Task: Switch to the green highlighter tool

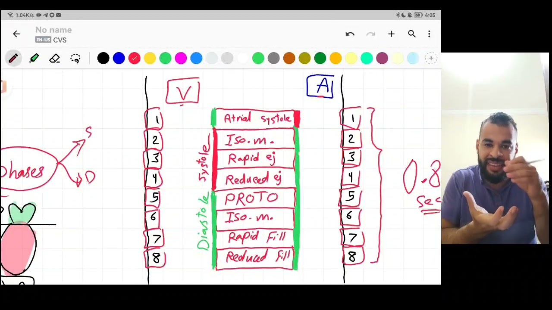Action: click(x=34, y=58)
